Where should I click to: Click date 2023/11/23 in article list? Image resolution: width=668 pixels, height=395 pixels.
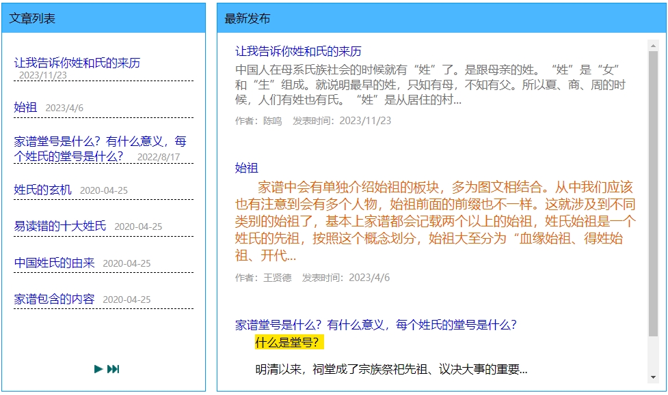[43, 75]
